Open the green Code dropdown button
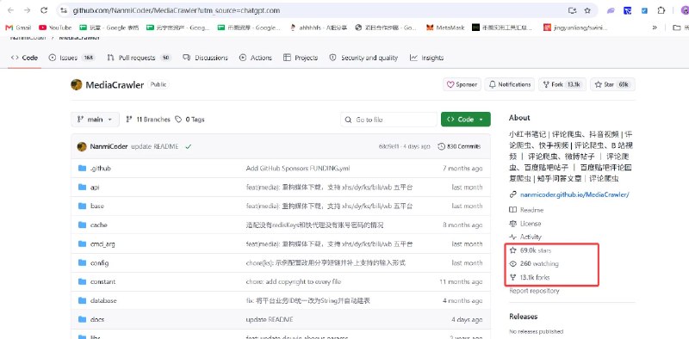Screen dimensions: 689x339 [x=466, y=120]
